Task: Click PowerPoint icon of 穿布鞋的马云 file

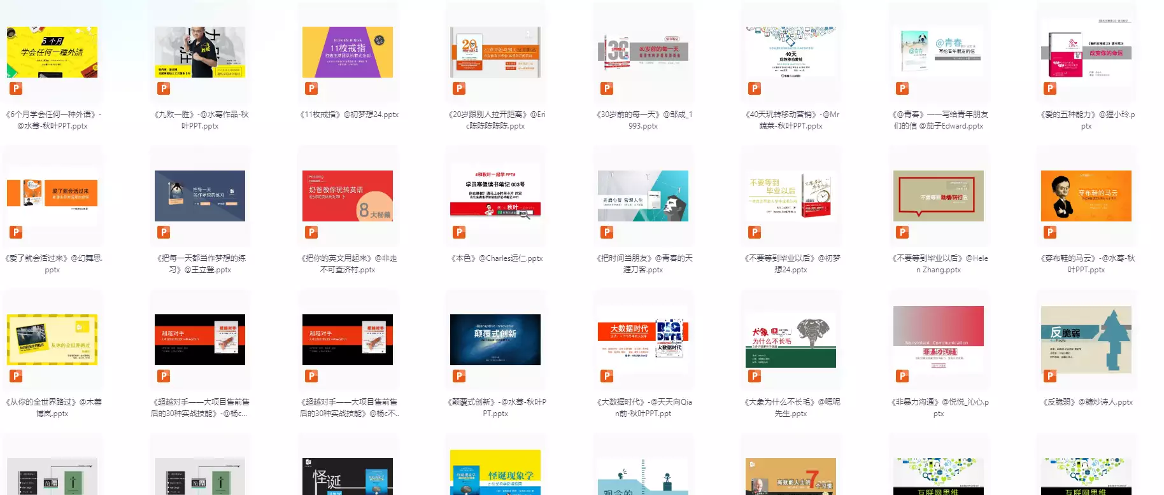Action: 1050,232
